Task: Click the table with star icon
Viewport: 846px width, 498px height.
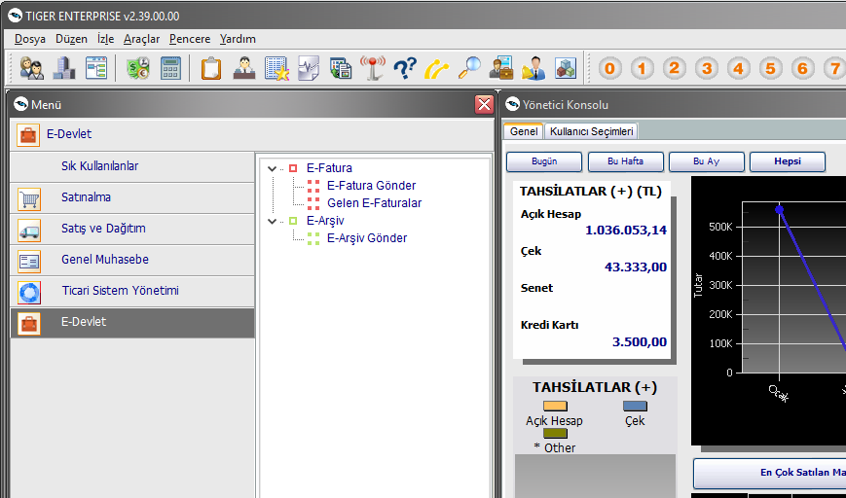Action: tap(276, 68)
